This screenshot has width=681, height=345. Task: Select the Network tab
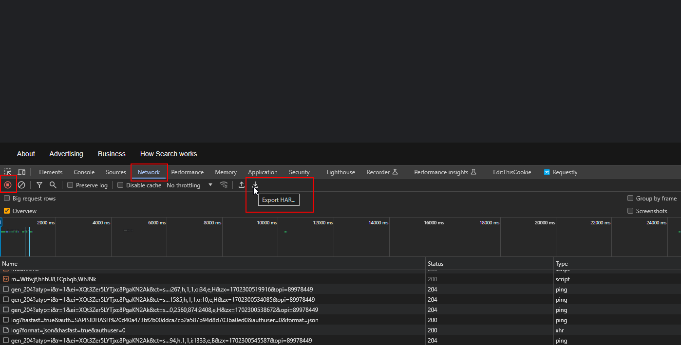(149, 172)
